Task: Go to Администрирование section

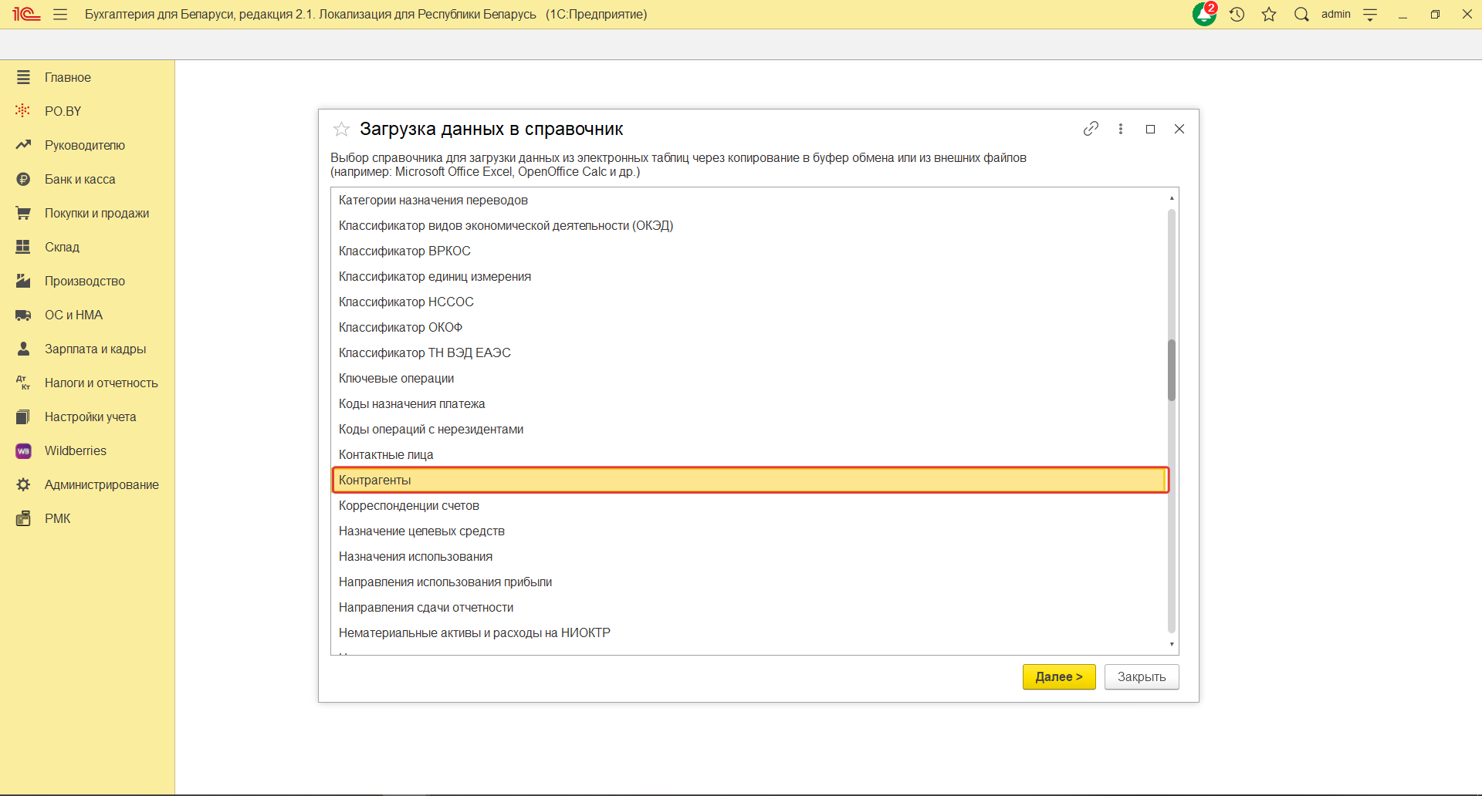Action: (x=101, y=484)
